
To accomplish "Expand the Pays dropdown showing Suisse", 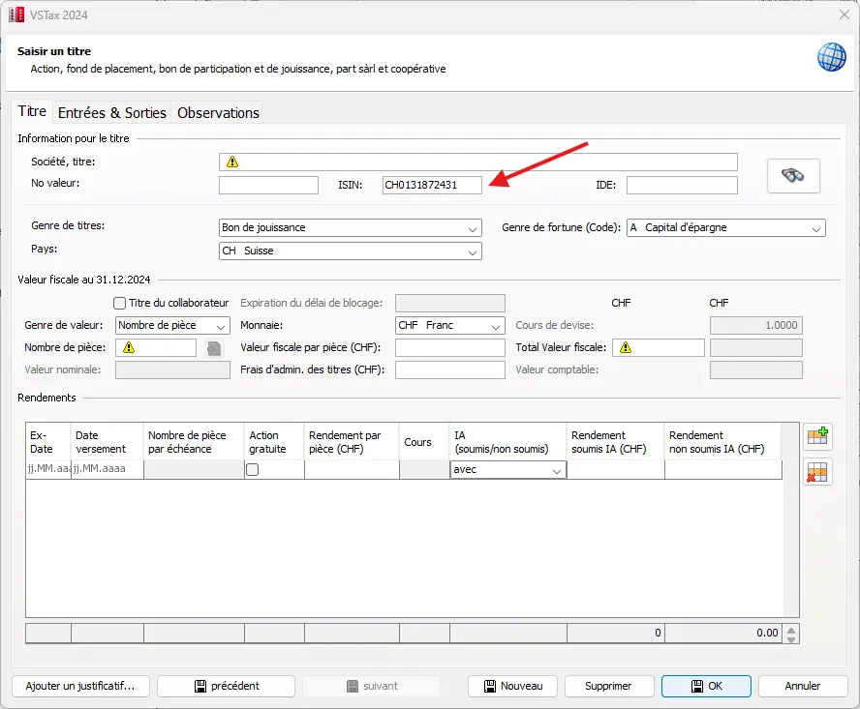I will point(350,251).
